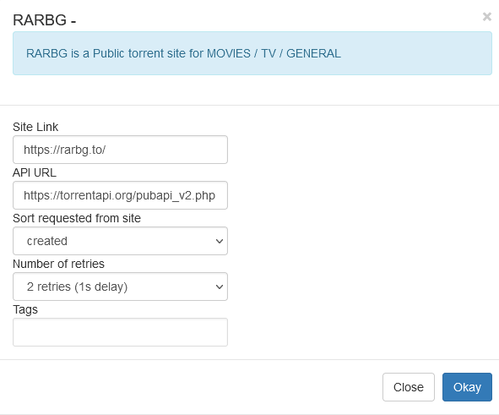This screenshot has height=415, width=499.
Task: Click the empty Tags input field
Action: (120, 332)
